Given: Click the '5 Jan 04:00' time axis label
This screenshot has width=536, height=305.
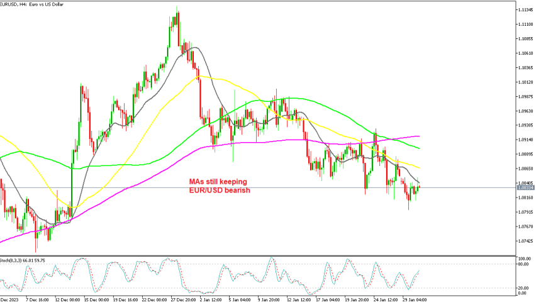Looking at the screenshot, I should [x=240, y=300].
